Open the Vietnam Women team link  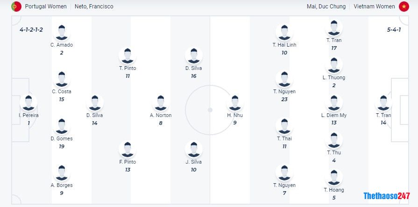coord(374,7)
